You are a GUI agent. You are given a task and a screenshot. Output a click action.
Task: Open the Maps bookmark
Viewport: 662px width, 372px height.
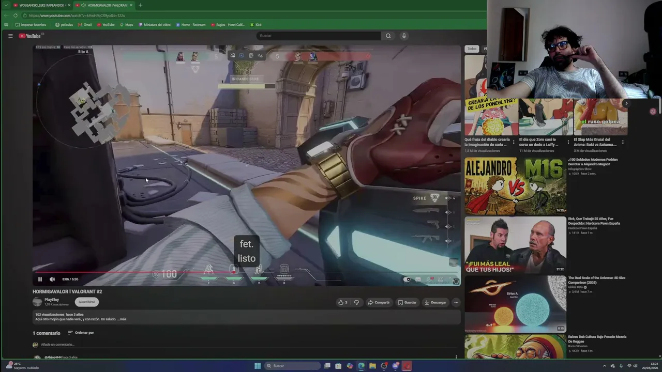(x=126, y=25)
